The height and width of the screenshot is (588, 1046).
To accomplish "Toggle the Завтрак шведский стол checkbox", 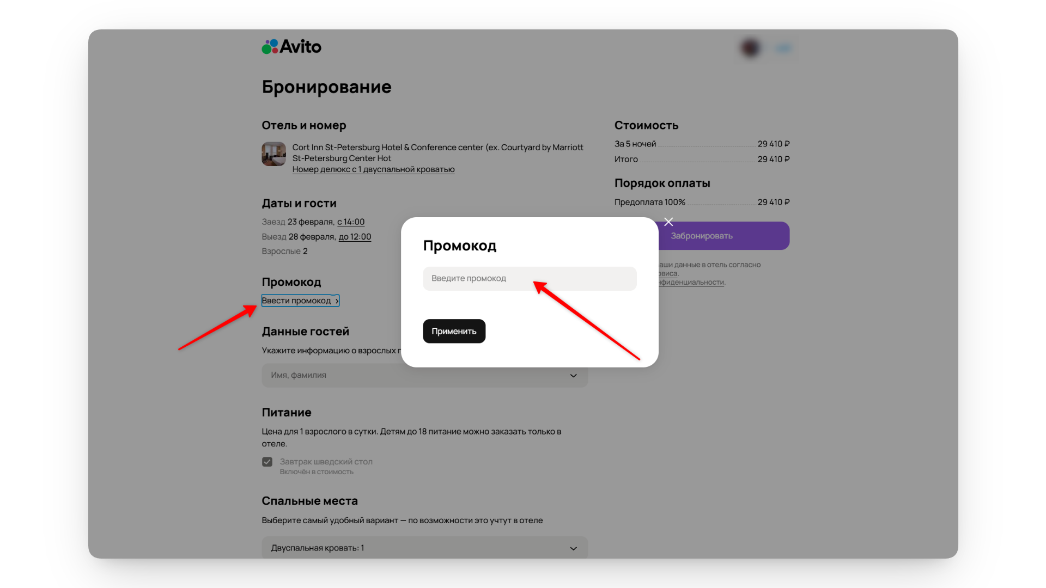I will point(267,461).
